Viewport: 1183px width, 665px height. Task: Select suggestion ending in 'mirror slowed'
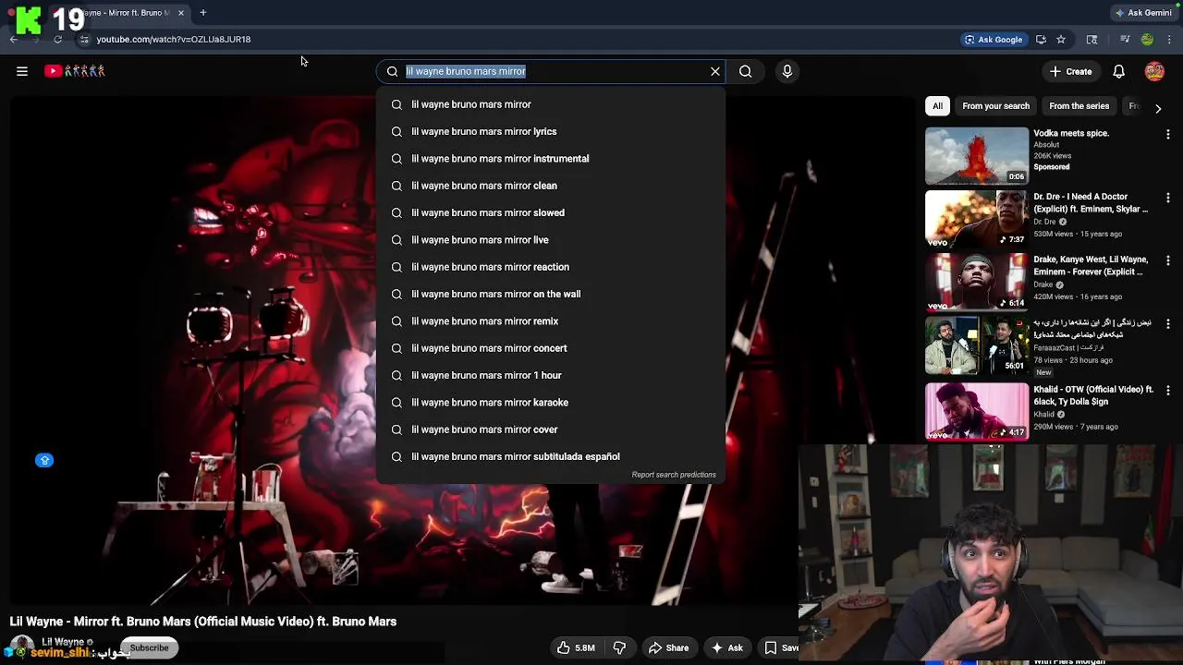551,212
